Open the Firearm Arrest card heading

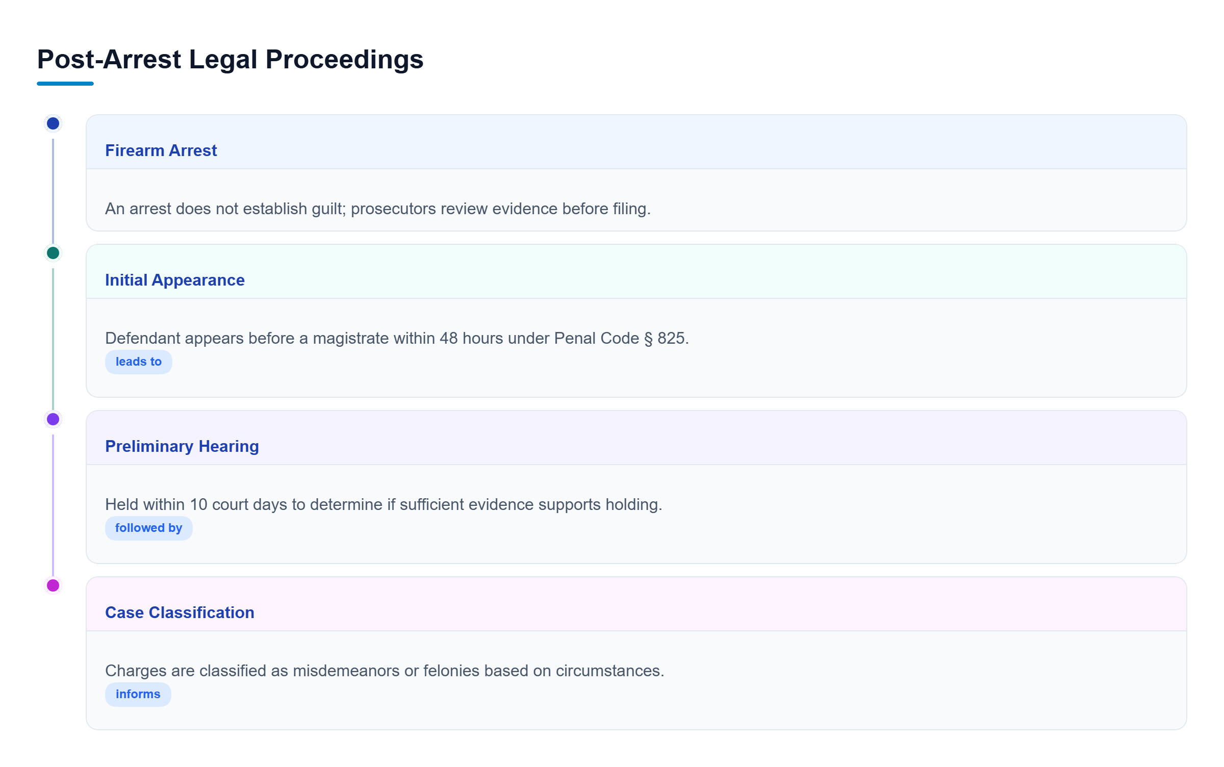point(161,150)
